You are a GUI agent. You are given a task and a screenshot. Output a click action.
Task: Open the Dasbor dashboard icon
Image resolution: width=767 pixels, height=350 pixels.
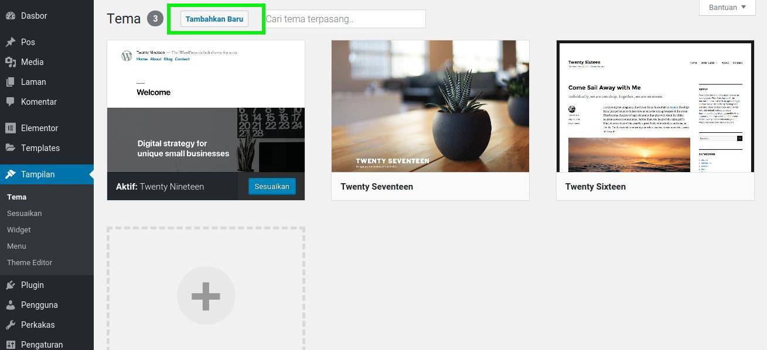point(11,16)
